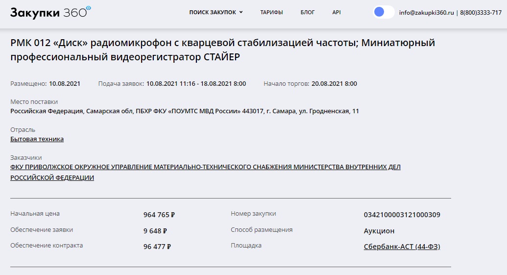Click the Место поставки label
This screenshot has height=275, width=507.
[34, 102]
